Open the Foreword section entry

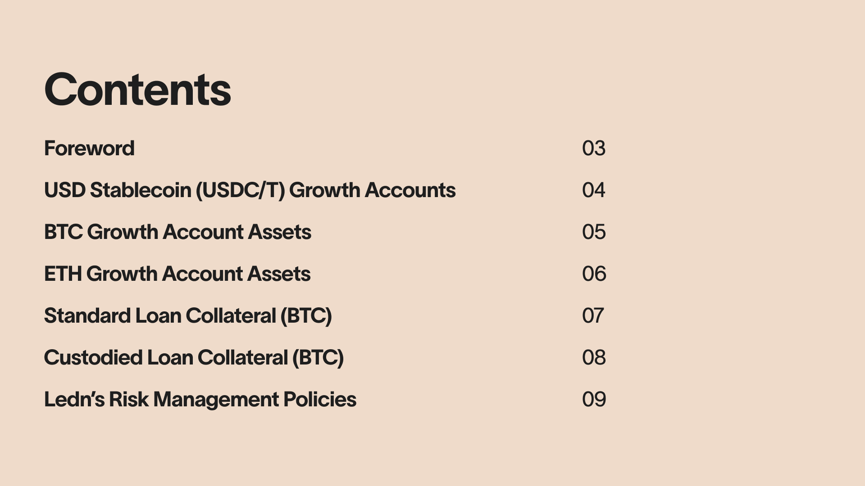click(89, 148)
